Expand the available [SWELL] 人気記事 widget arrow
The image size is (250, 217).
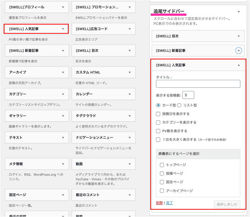point(63,29)
